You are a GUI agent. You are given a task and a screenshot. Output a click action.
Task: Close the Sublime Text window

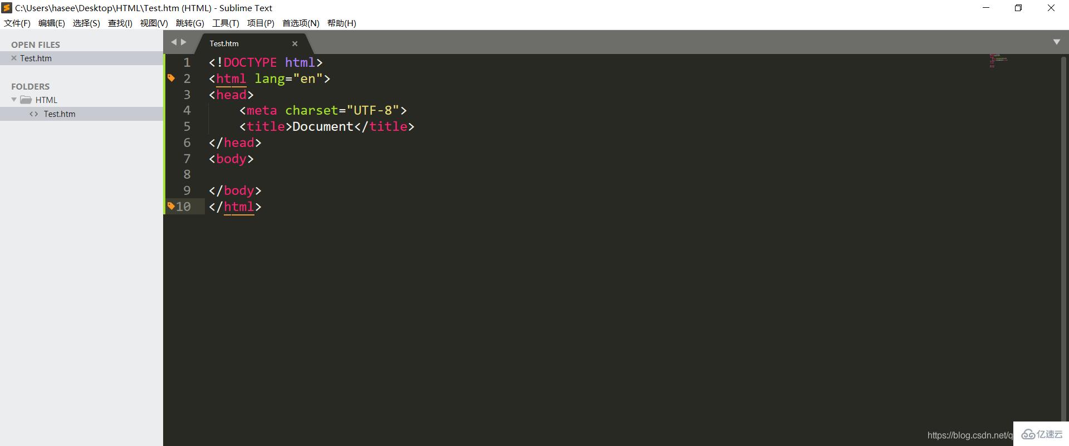tap(1051, 8)
